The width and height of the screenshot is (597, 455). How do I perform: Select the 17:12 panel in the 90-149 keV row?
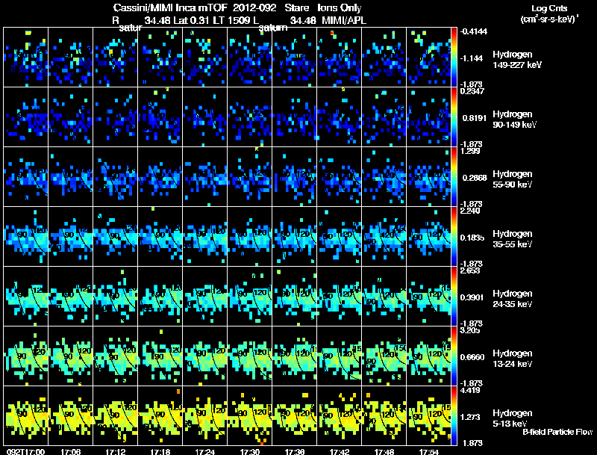click(x=116, y=117)
